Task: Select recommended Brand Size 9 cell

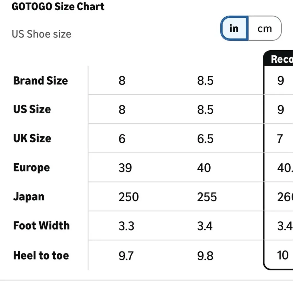Action: click(281, 81)
